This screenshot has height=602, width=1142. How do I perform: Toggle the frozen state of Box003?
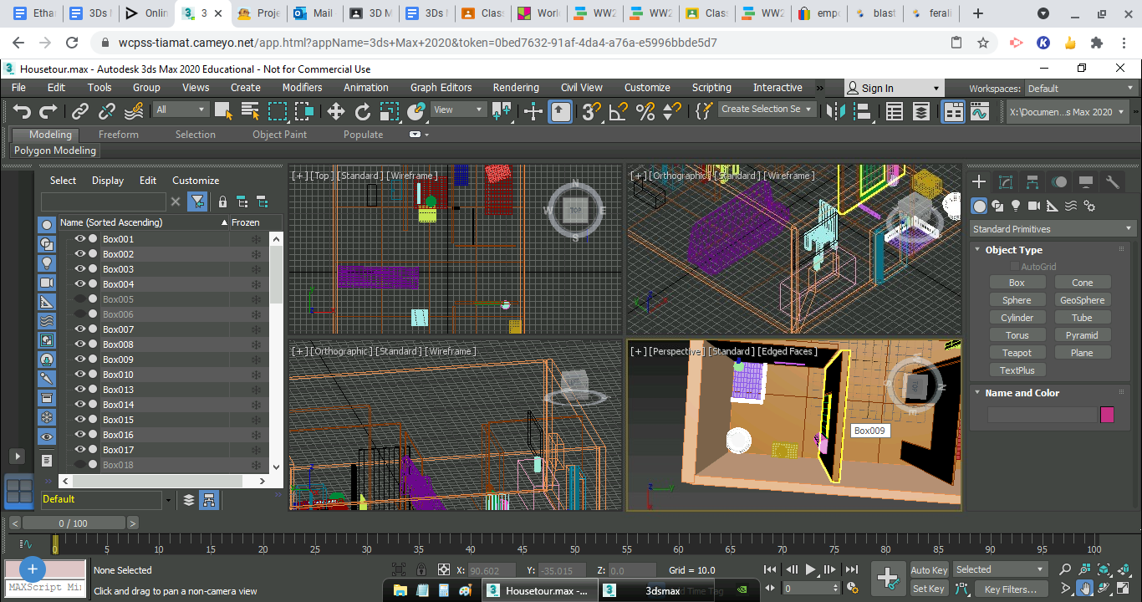point(256,269)
